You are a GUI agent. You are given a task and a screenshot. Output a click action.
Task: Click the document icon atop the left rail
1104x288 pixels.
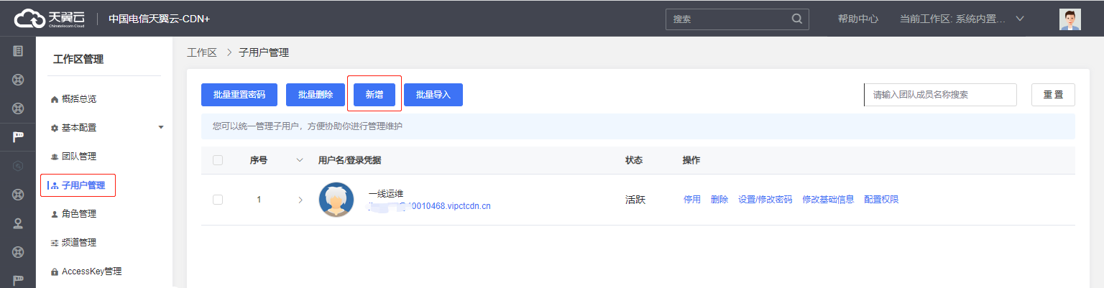coord(18,51)
